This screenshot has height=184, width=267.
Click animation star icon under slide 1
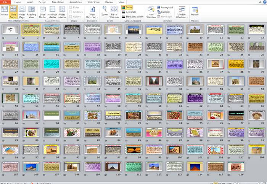(x=3, y=38)
